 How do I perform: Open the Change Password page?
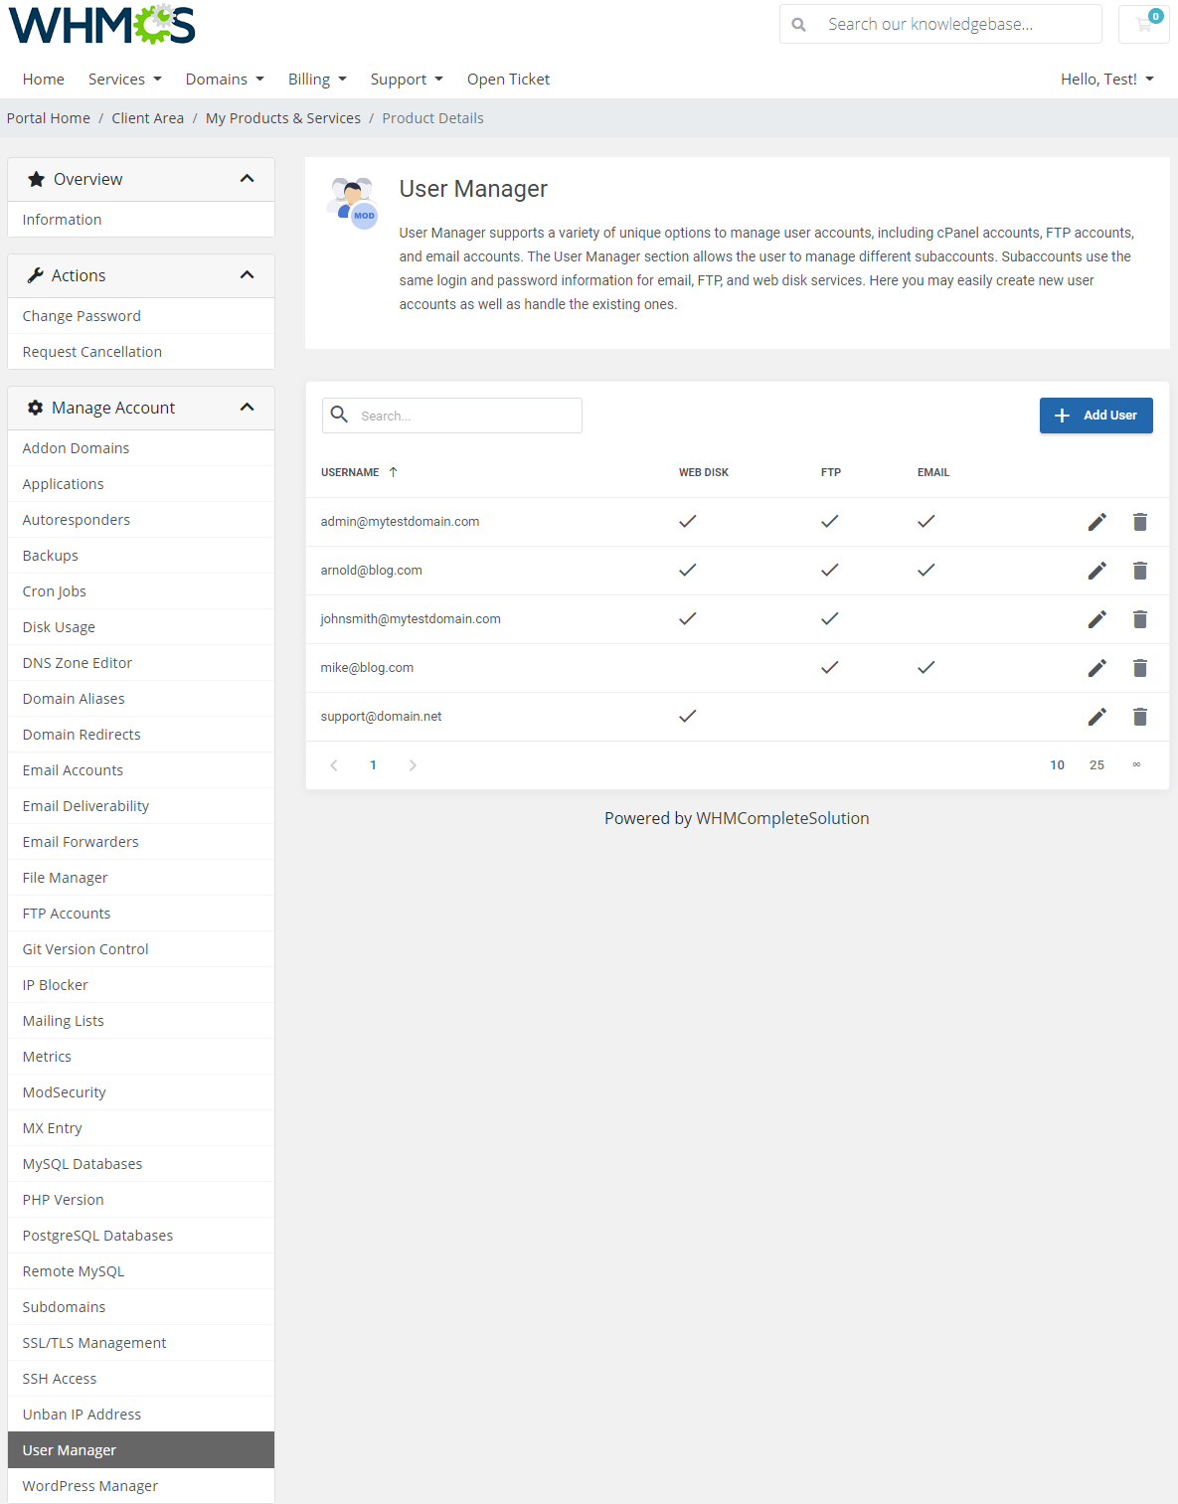click(x=82, y=315)
